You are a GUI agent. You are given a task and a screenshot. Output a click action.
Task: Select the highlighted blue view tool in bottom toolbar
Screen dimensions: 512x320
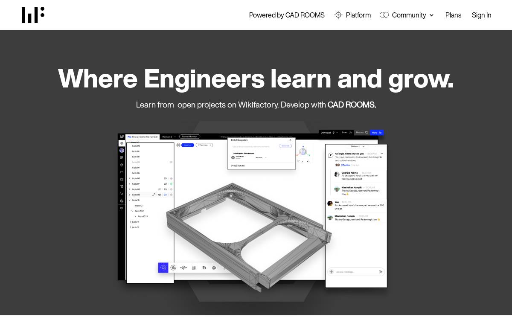coord(163,268)
